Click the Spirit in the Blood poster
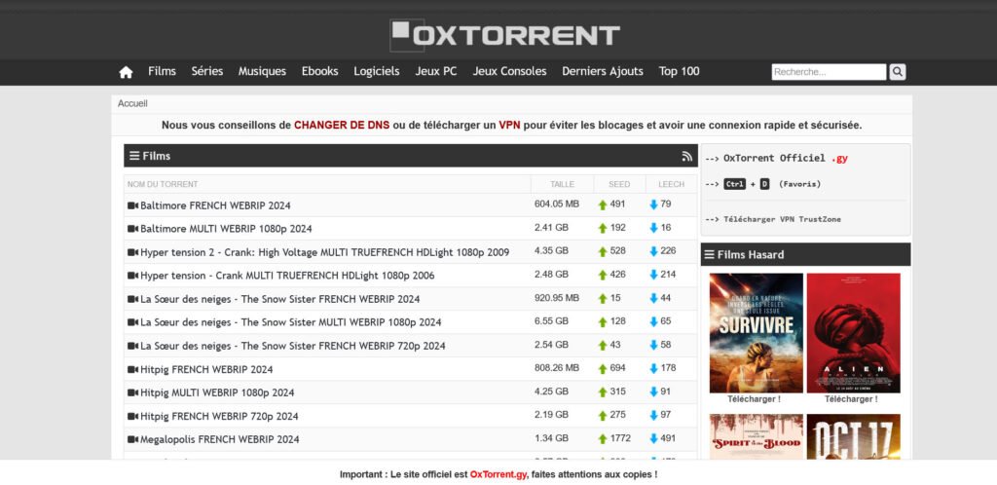 coord(756,437)
